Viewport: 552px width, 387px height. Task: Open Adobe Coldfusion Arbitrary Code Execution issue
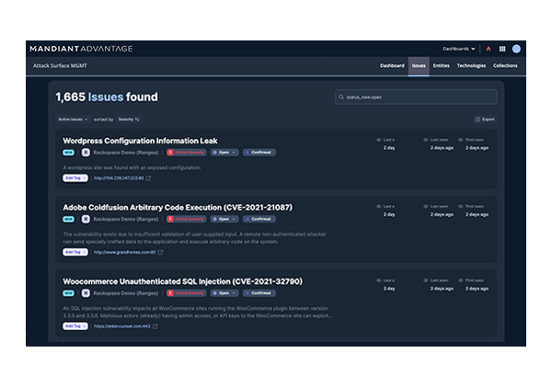point(178,208)
